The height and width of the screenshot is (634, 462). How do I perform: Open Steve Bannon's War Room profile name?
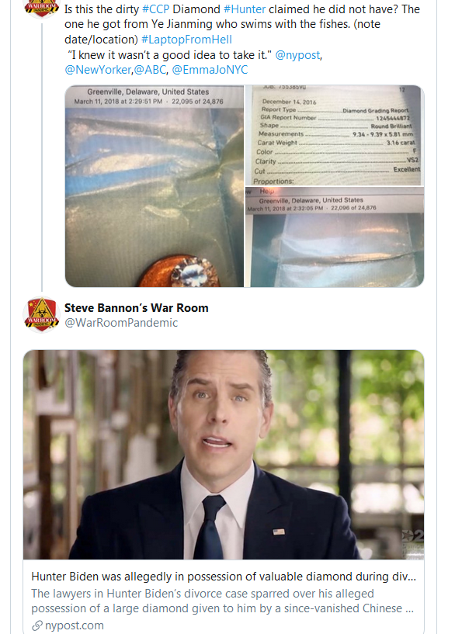coord(137,308)
